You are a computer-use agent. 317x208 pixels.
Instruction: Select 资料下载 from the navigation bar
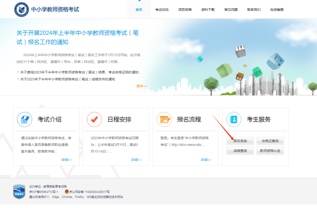[208, 10]
